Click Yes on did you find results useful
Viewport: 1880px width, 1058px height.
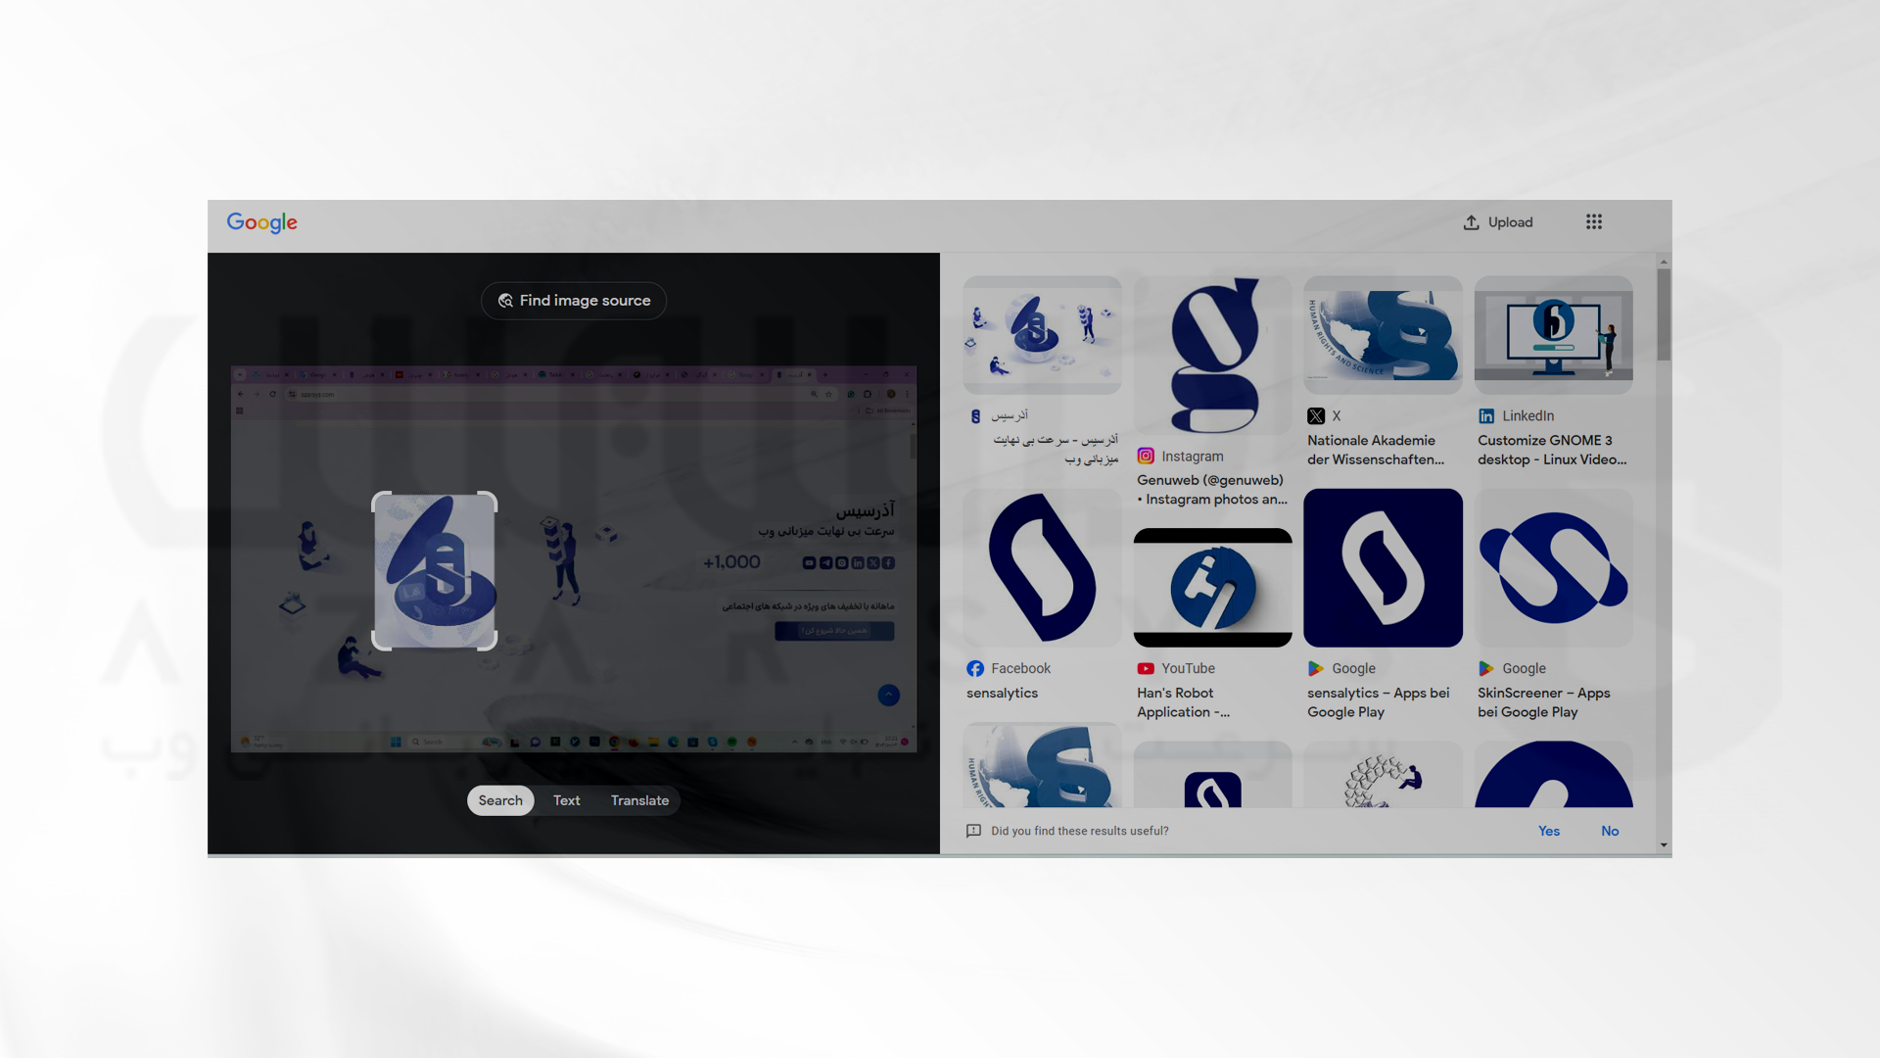pos(1548,831)
